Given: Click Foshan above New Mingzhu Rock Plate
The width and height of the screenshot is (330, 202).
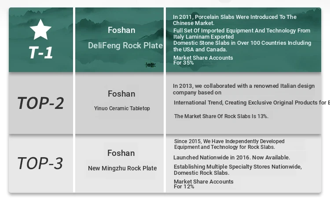Looking at the screenshot, I should click(x=121, y=153).
